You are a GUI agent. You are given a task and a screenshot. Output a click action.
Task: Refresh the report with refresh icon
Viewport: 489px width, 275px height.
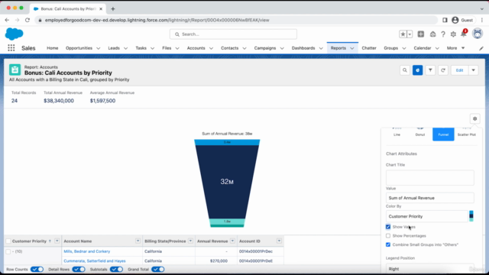click(x=443, y=70)
